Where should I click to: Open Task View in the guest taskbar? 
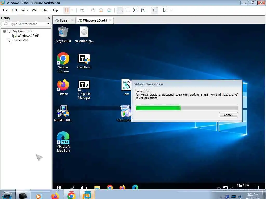(84, 187)
